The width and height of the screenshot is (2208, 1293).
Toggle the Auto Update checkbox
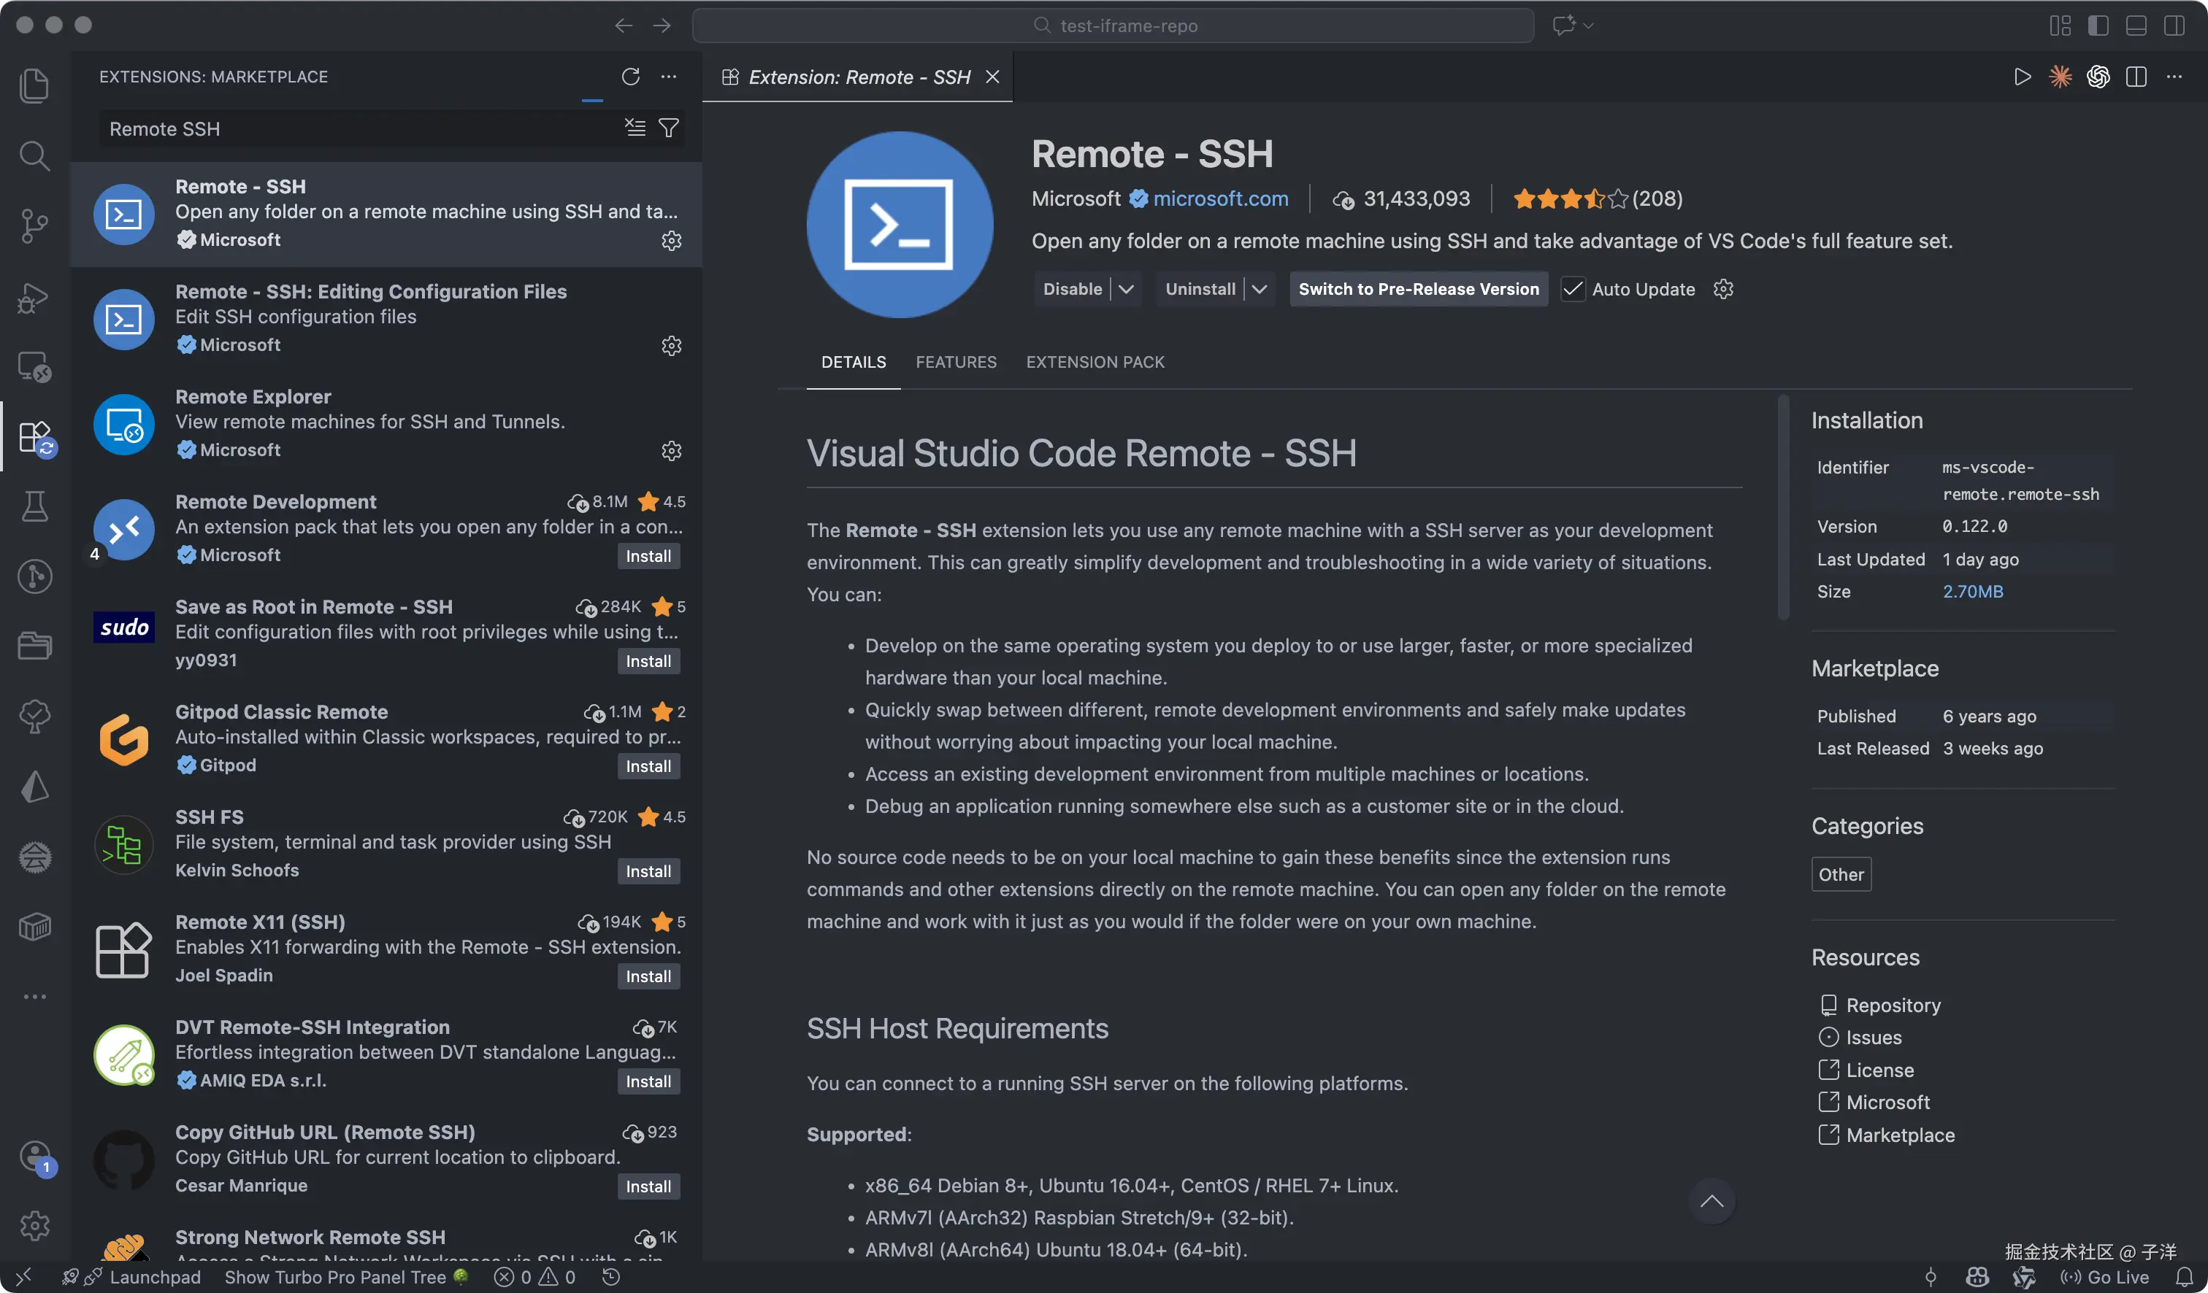pyautogui.click(x=1573, y=289)
